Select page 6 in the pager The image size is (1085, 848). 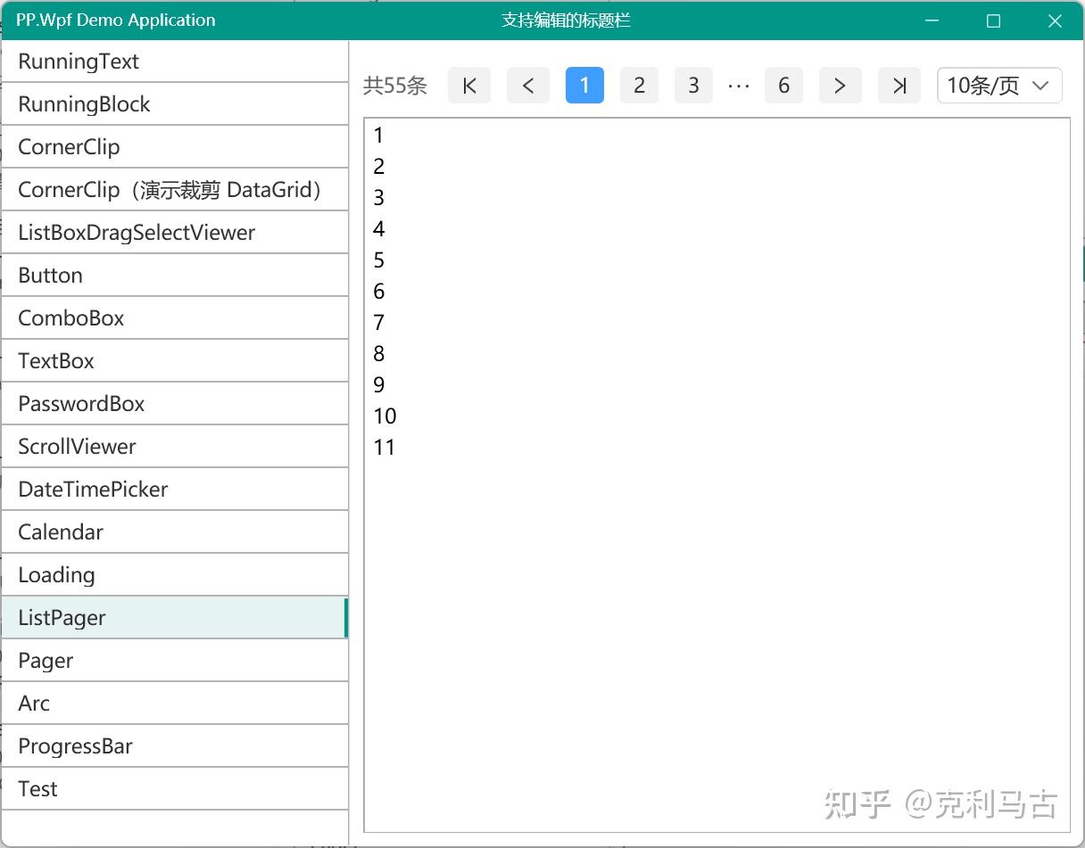pos(783,86)
